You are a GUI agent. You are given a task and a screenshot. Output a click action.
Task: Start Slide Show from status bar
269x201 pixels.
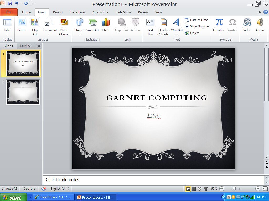pos(206,189)
